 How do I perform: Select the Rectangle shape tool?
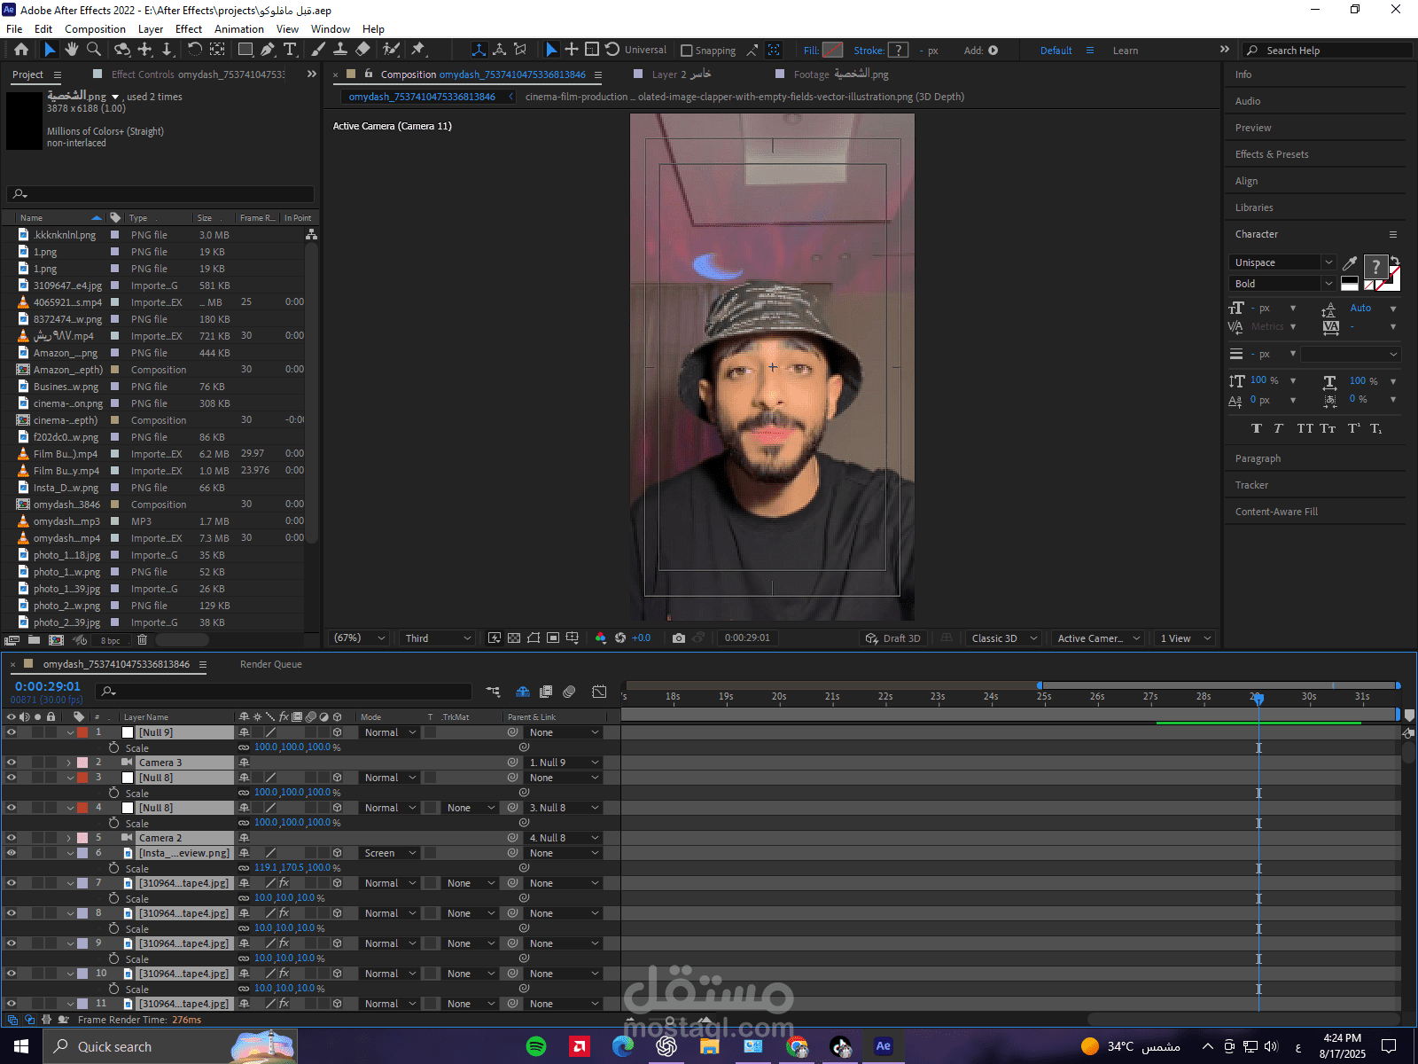[x=245, y=50]
